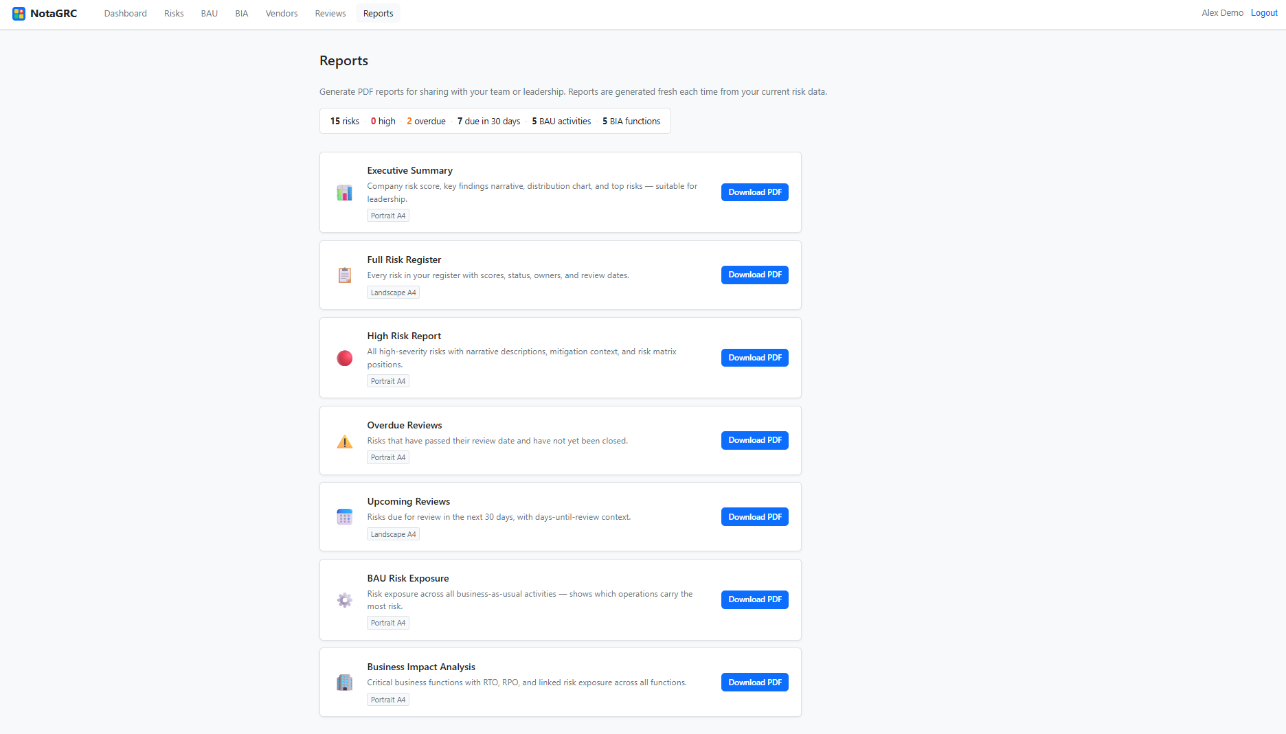Click the Overdue Reviews warning triangle icon
Viewport: 1286px width, 734px height.
[344, 441]
